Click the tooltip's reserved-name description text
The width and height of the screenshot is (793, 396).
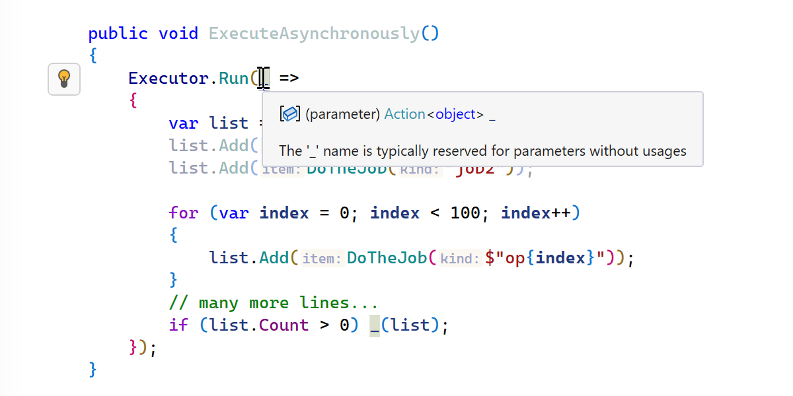point(482,151)
